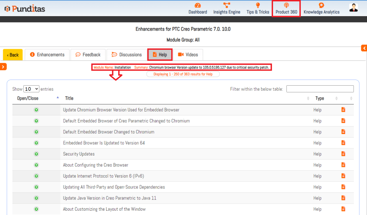Expand the Embedded Browser Version 64 row
The image size is (367, 215).
click(36, 143)
